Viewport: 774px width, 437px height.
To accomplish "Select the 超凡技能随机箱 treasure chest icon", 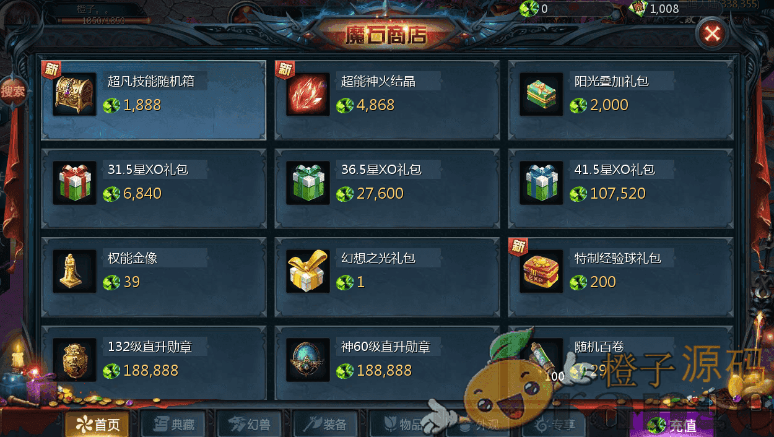I will [74, 94].
